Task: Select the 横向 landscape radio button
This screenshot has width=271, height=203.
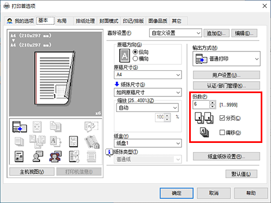Action: 135,58
